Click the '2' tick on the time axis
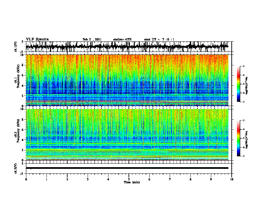Viewport: 261px width, 201px height. point(67,179)
